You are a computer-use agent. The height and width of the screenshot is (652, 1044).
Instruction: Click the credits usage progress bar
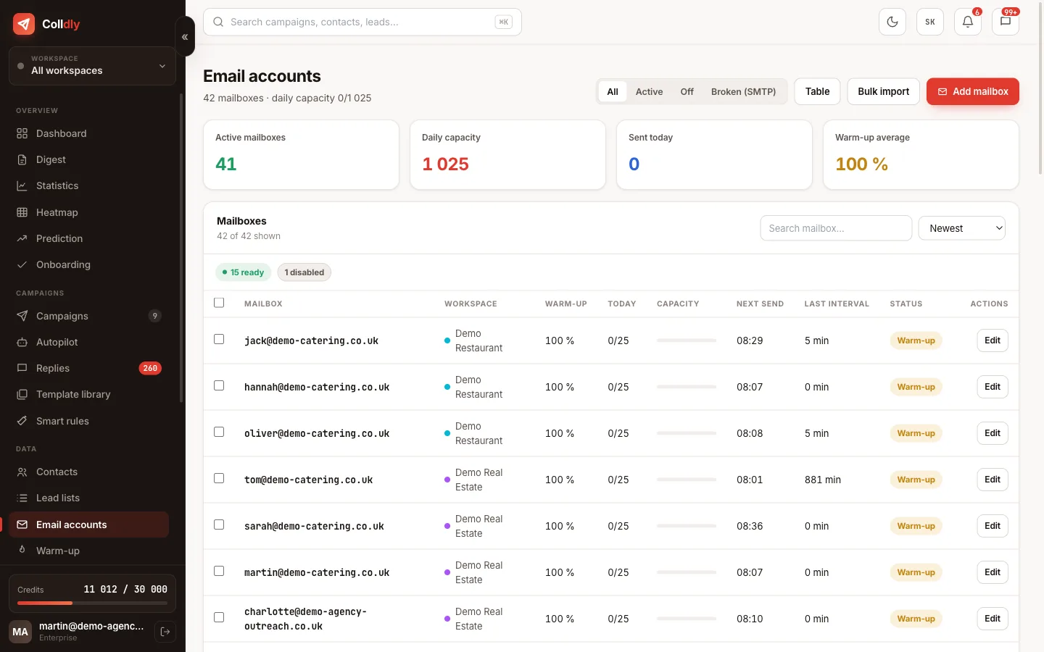92,603
